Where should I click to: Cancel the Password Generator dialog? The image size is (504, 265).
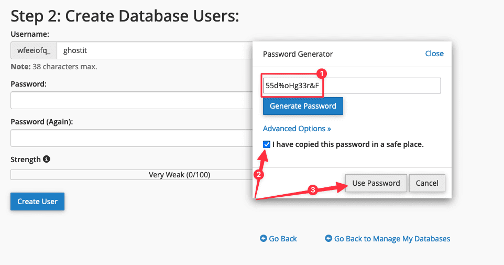coord(427,183)
